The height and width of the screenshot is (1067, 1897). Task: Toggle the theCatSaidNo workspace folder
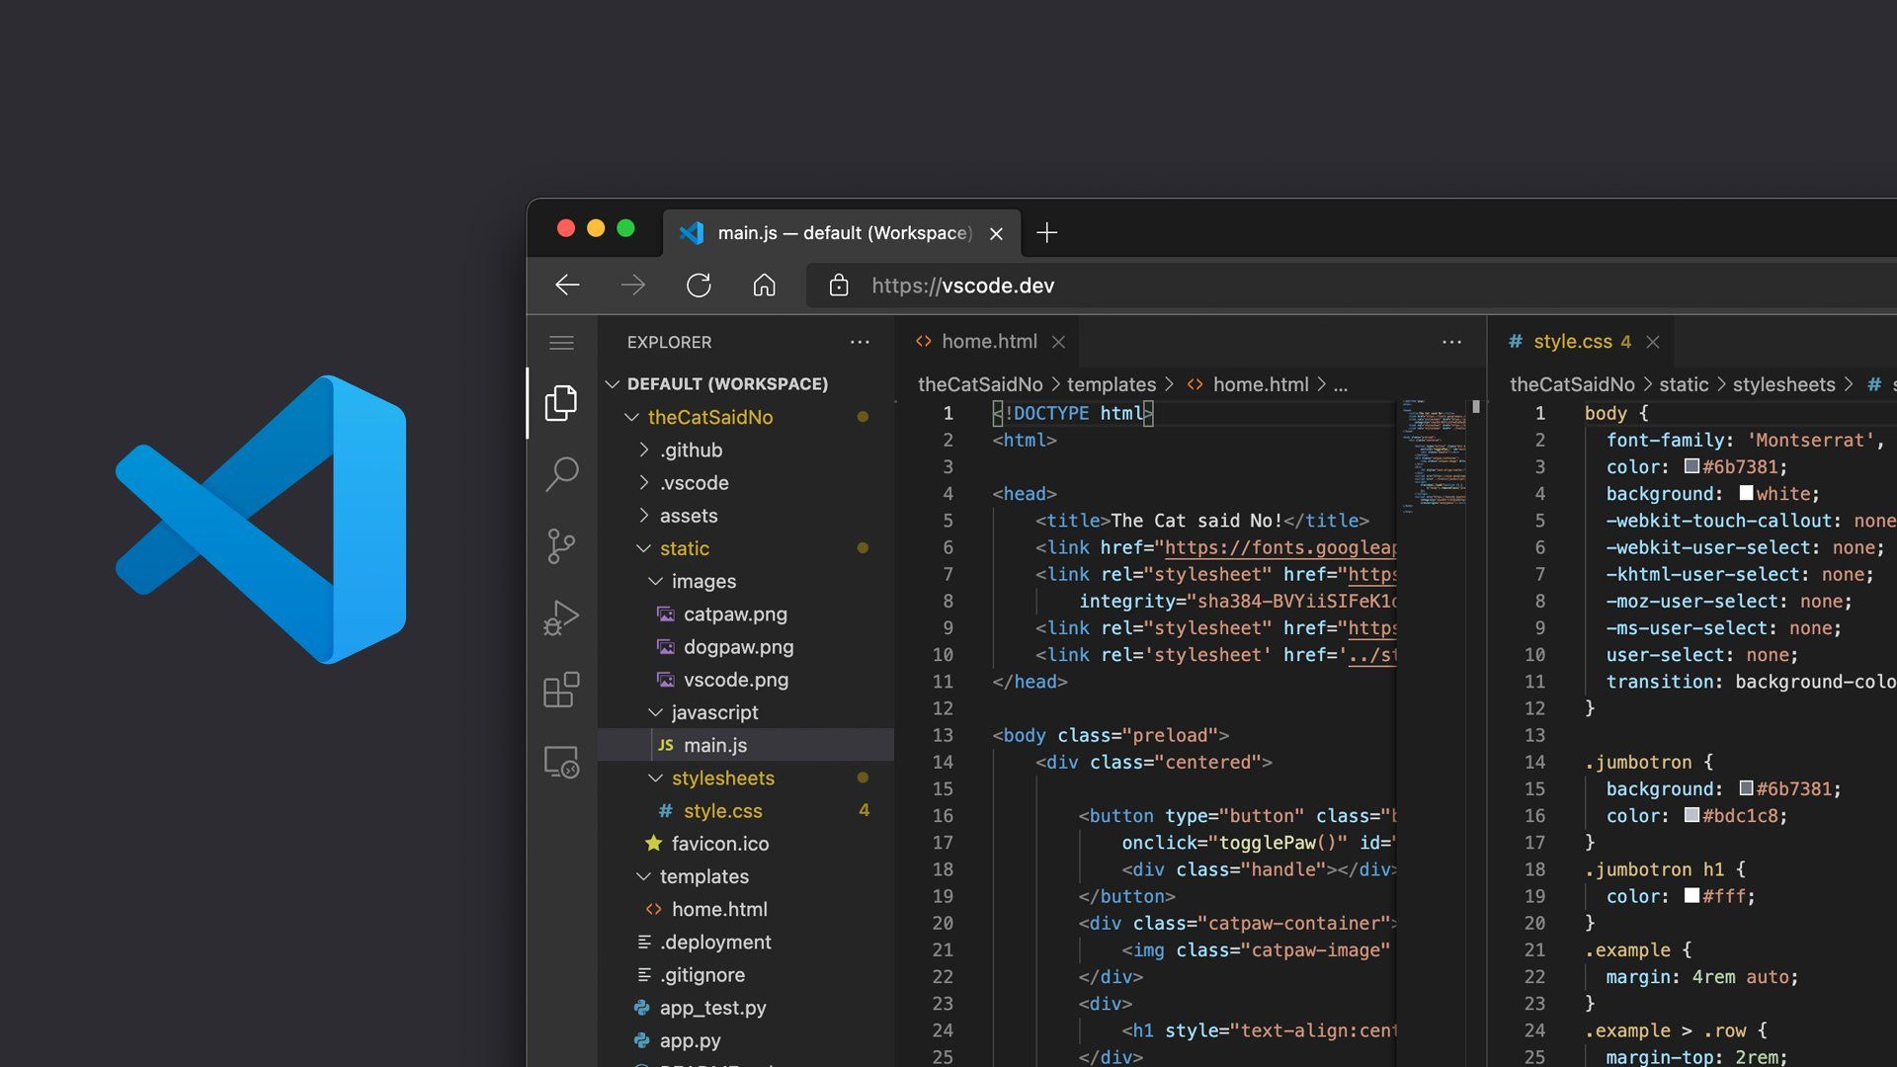pyautogui.click(x=630, y=417)
